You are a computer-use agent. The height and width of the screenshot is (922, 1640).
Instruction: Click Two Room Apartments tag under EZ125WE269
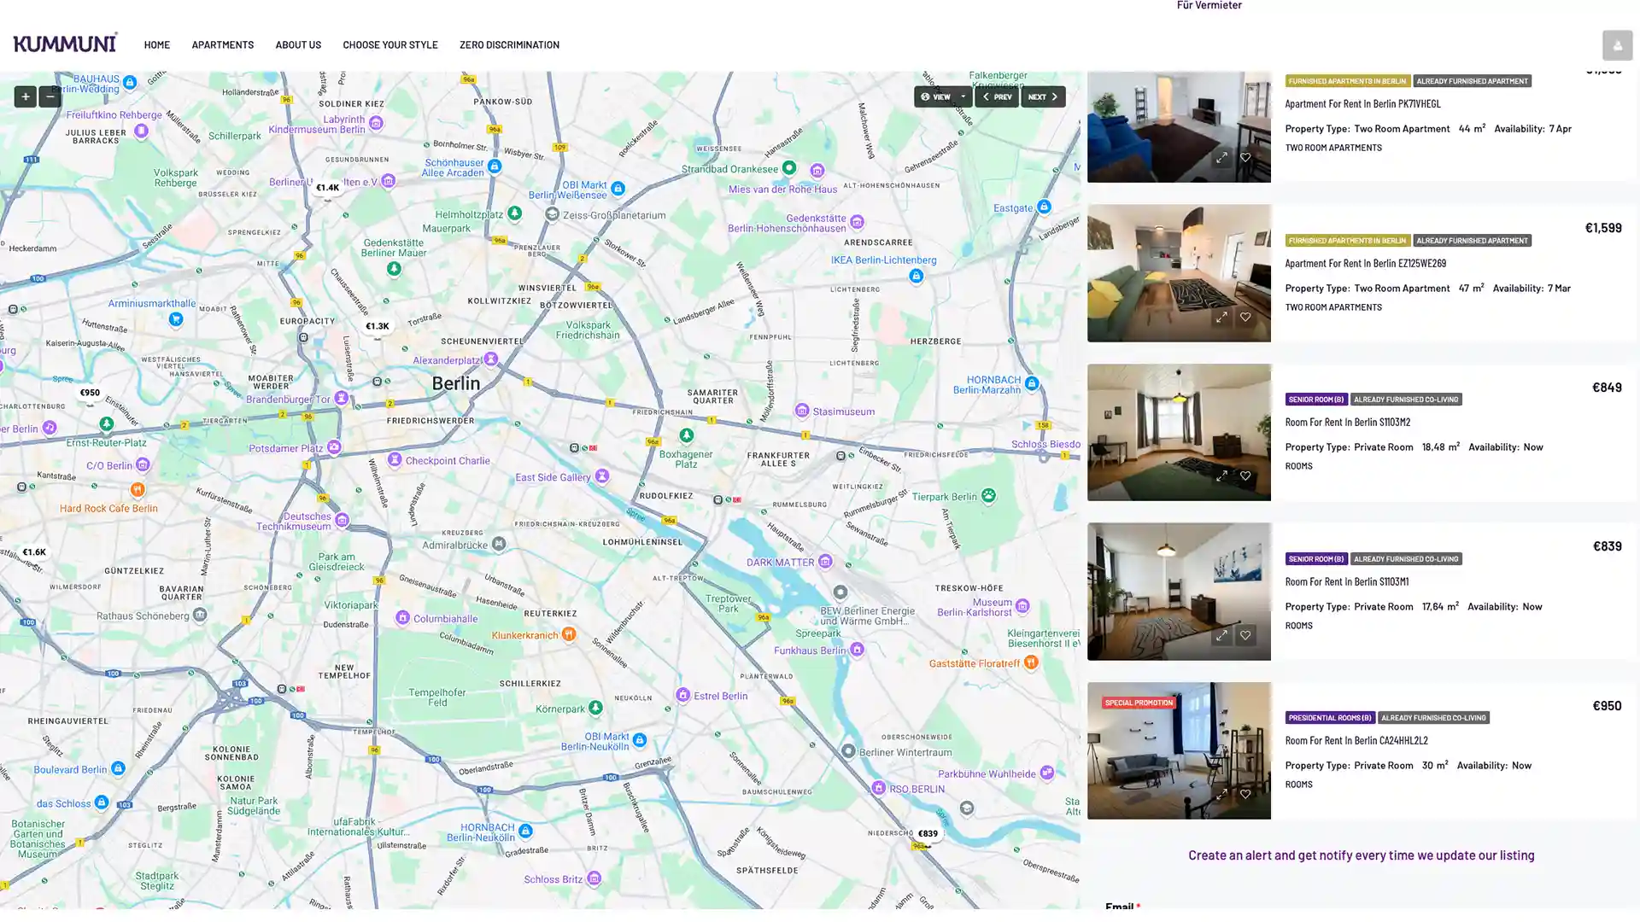pos(1332,307)
